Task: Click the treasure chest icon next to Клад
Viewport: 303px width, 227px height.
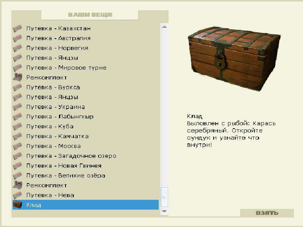Action: coord(17,205)
